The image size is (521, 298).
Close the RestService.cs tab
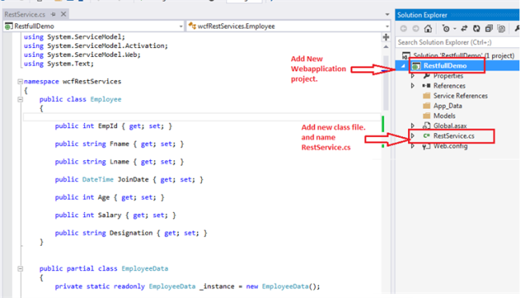(63, 14)
